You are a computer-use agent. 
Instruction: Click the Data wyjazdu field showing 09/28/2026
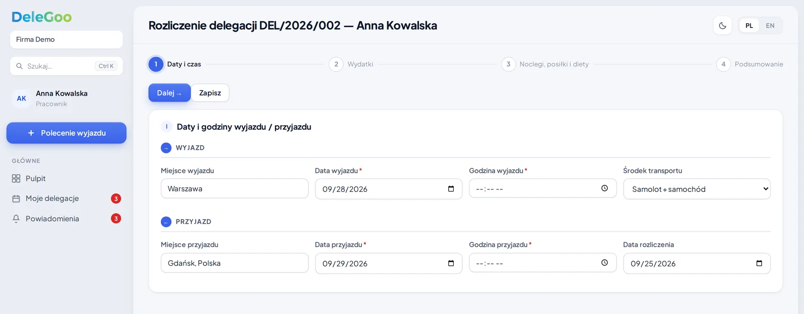(x=388, y=189)
